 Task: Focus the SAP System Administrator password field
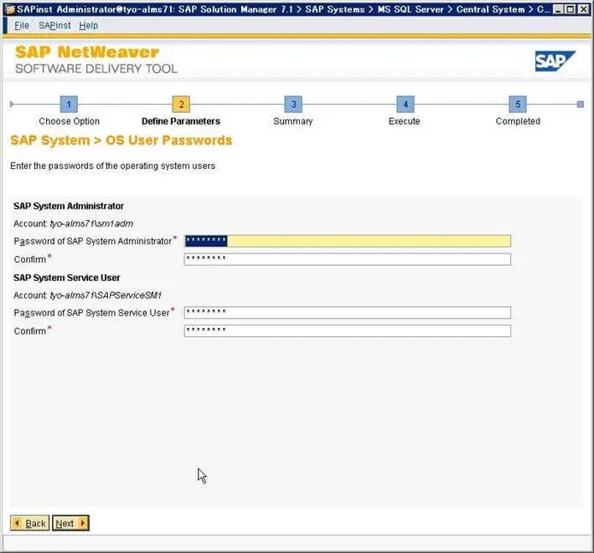tap(348, 241)
